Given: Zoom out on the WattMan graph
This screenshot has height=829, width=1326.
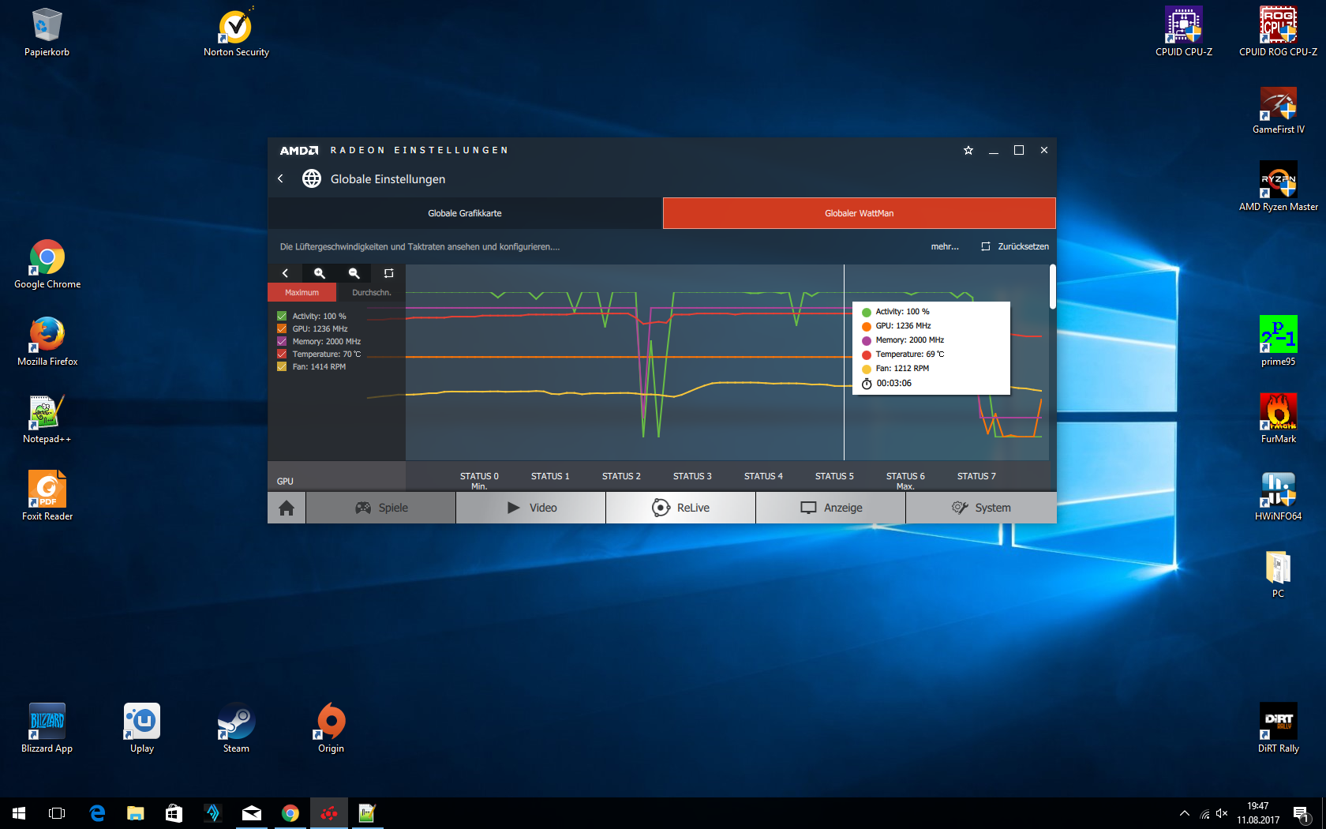Looking at the screenshot, I should pos(354,273).
